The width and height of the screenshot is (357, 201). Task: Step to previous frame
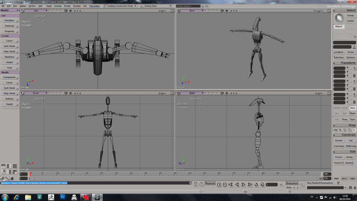219,185
